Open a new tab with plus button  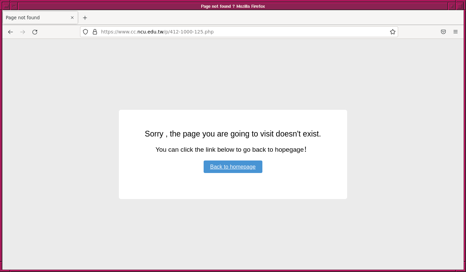pos(85,18)
